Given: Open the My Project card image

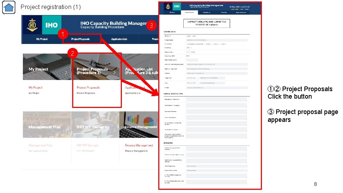Looking at the screenshot, I should point(47,67).
